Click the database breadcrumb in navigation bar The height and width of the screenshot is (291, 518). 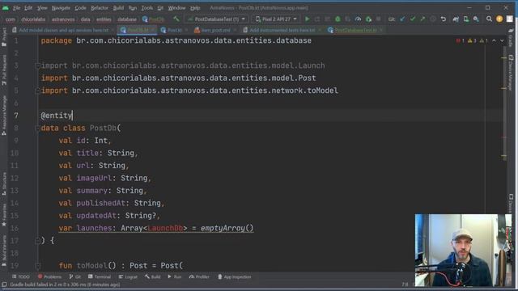click(127, 19)
